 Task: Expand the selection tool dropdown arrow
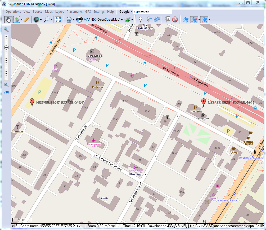click(21, 20)
